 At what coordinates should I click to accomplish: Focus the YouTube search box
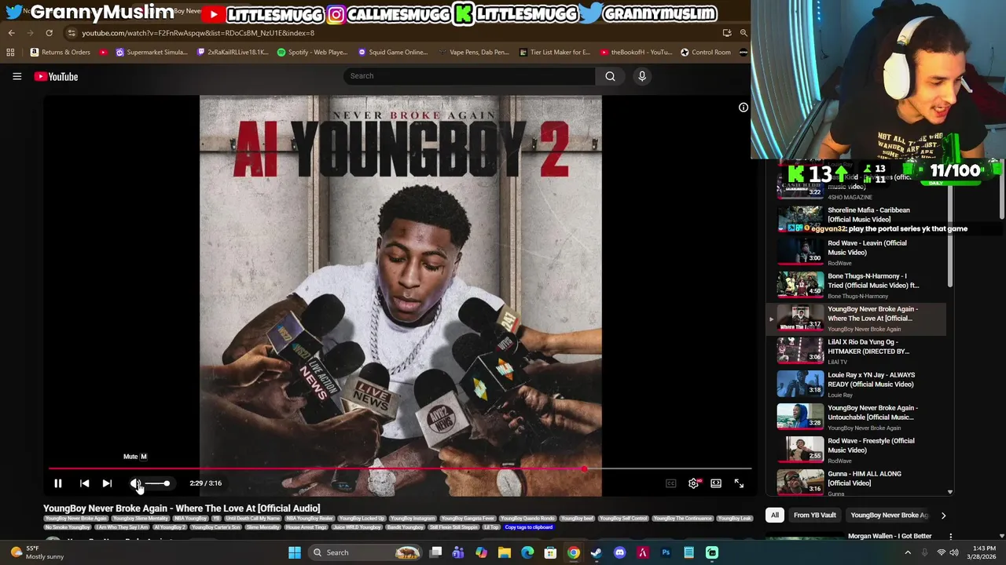click(x=469, y=76)
